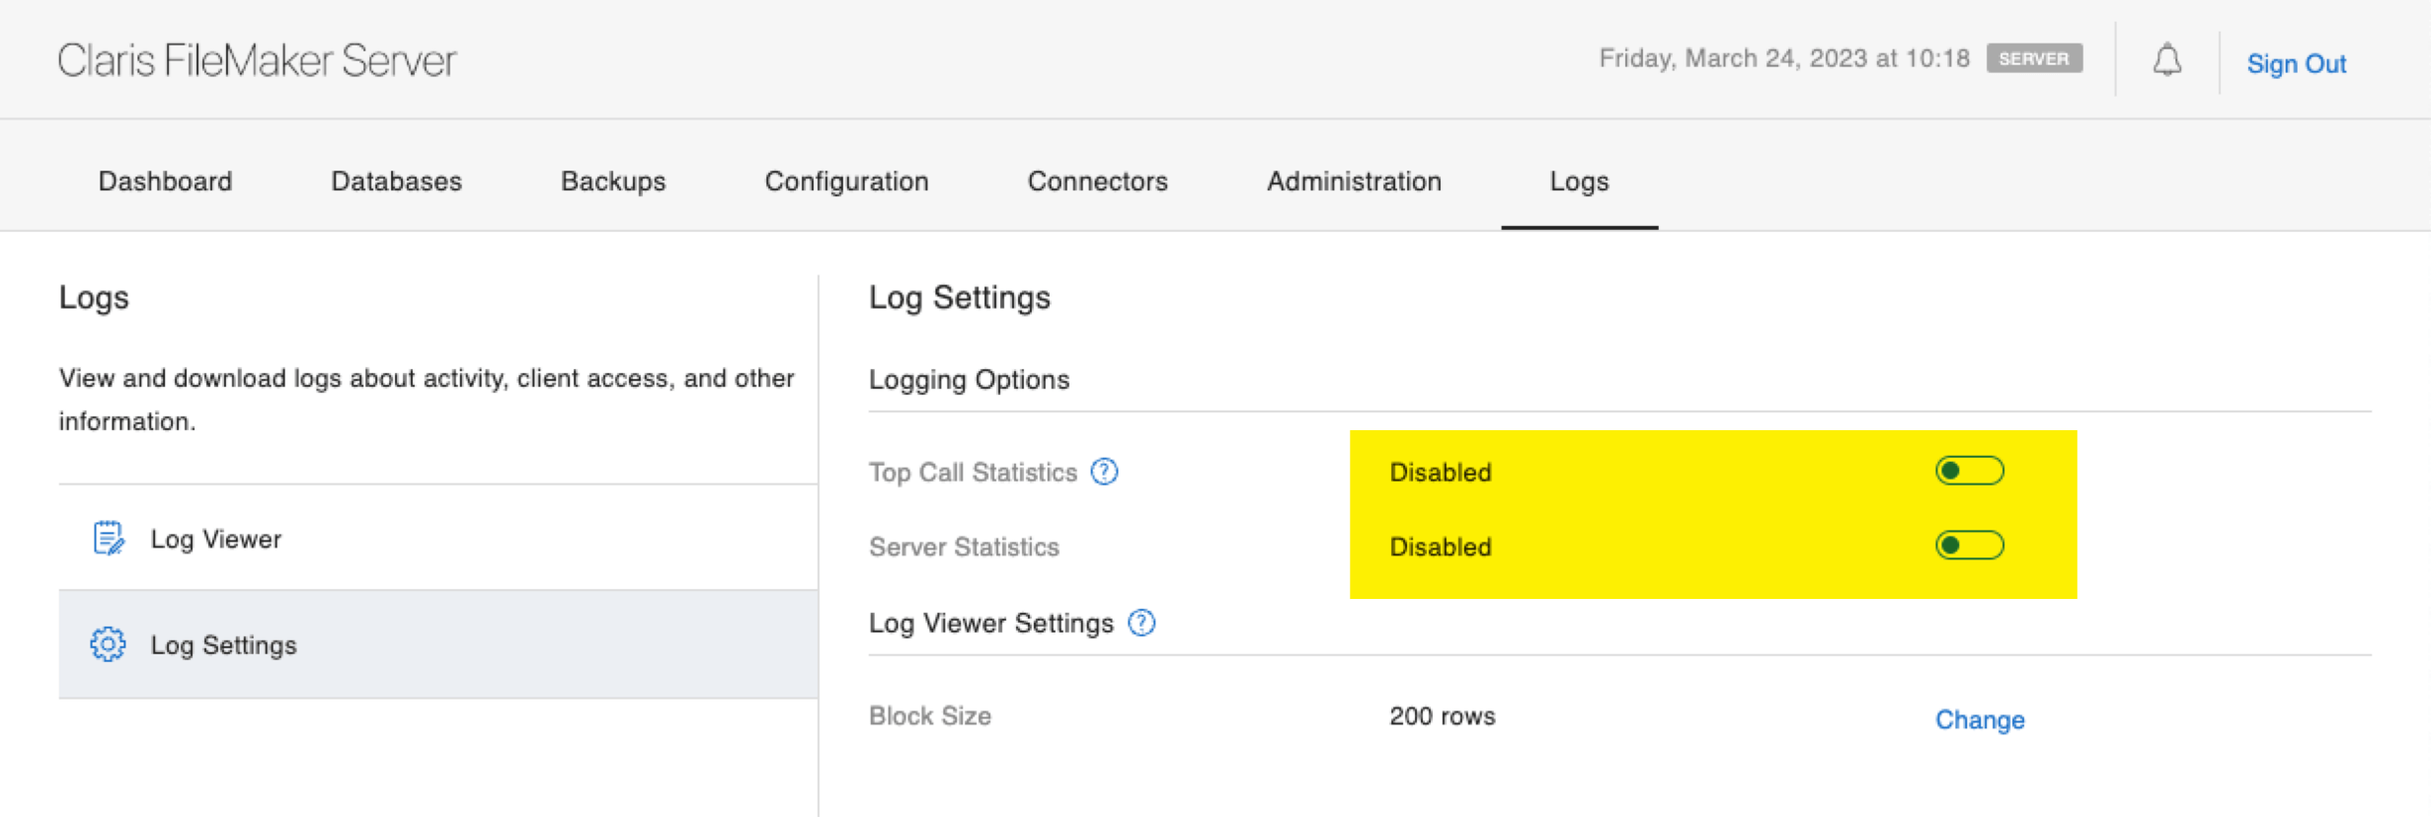Image resolution: width=2431 pixels, height=817 pixels.
Task: Go to the Dashboard tab
Action: [x=165, y=181]
